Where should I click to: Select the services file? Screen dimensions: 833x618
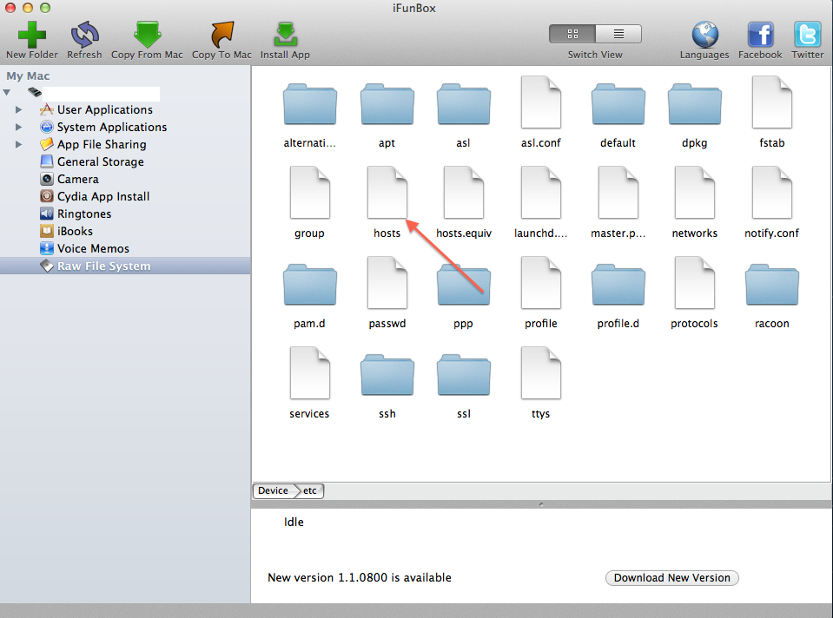coord(310,373)
